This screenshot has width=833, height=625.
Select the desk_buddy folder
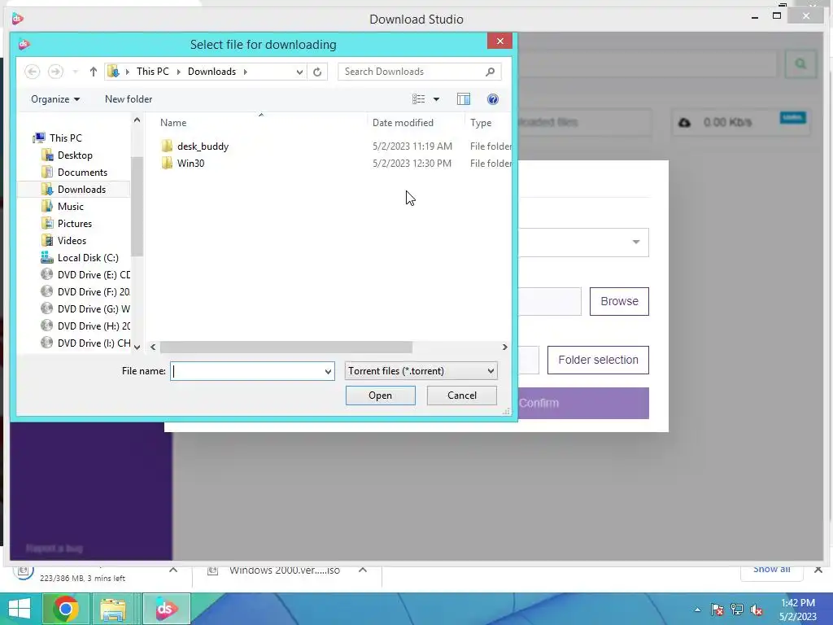click(203, 146)
